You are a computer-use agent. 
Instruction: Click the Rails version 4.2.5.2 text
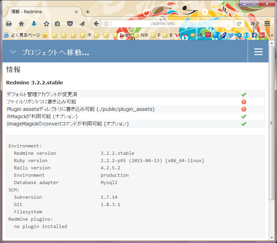[x=111, y=168]
